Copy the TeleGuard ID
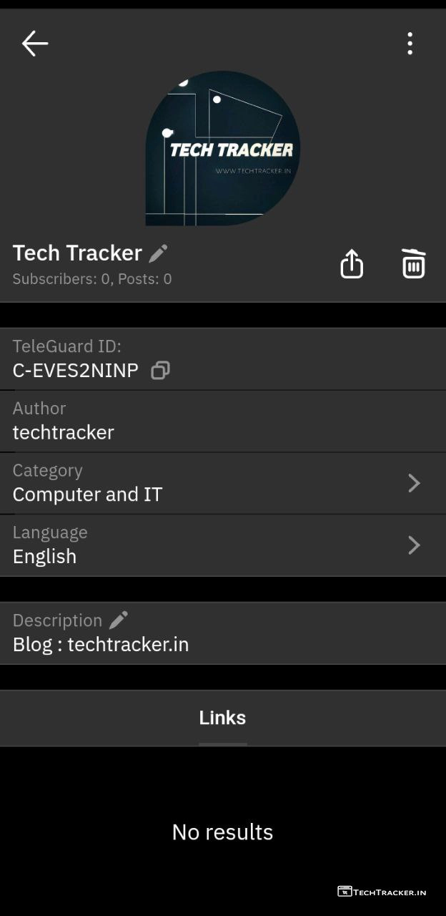The image size is (446, 916). point(160,370)
